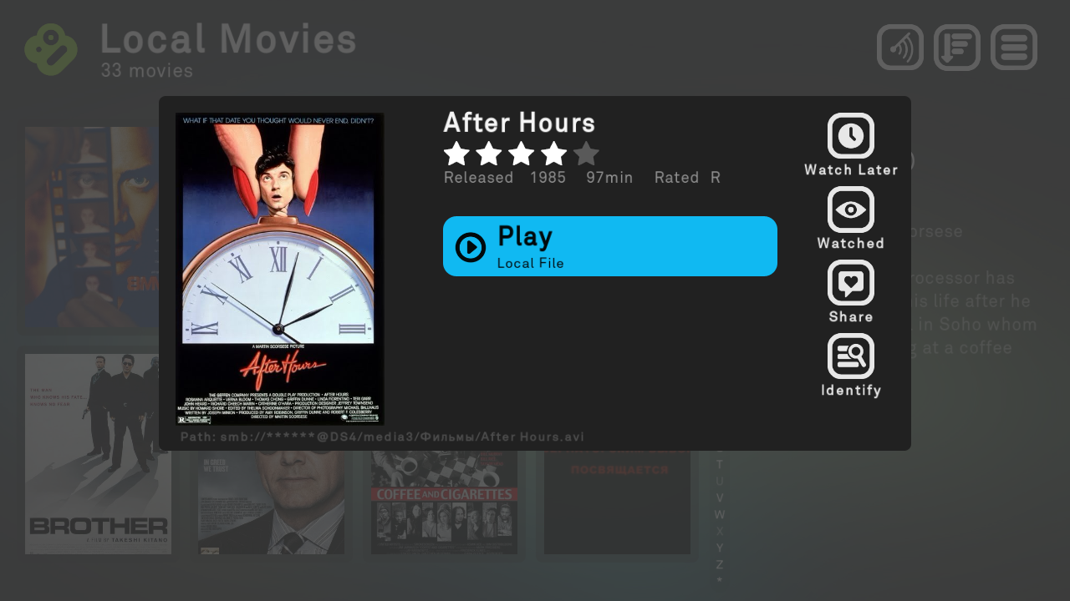Select the filmstrip poster thumbnail top-left
This screenshot has width=1070, height=601.
92,227
